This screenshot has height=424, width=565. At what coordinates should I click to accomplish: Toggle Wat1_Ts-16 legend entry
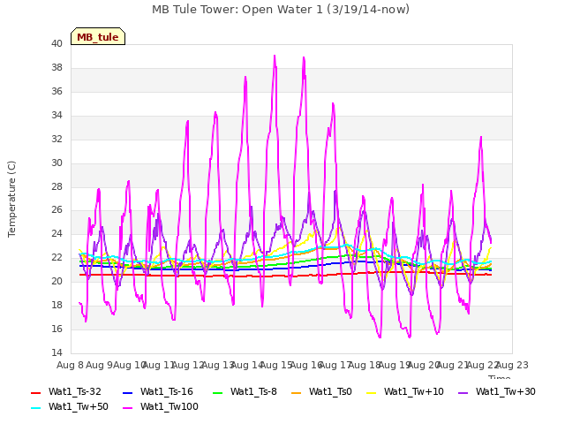click(x=158, y=392)
